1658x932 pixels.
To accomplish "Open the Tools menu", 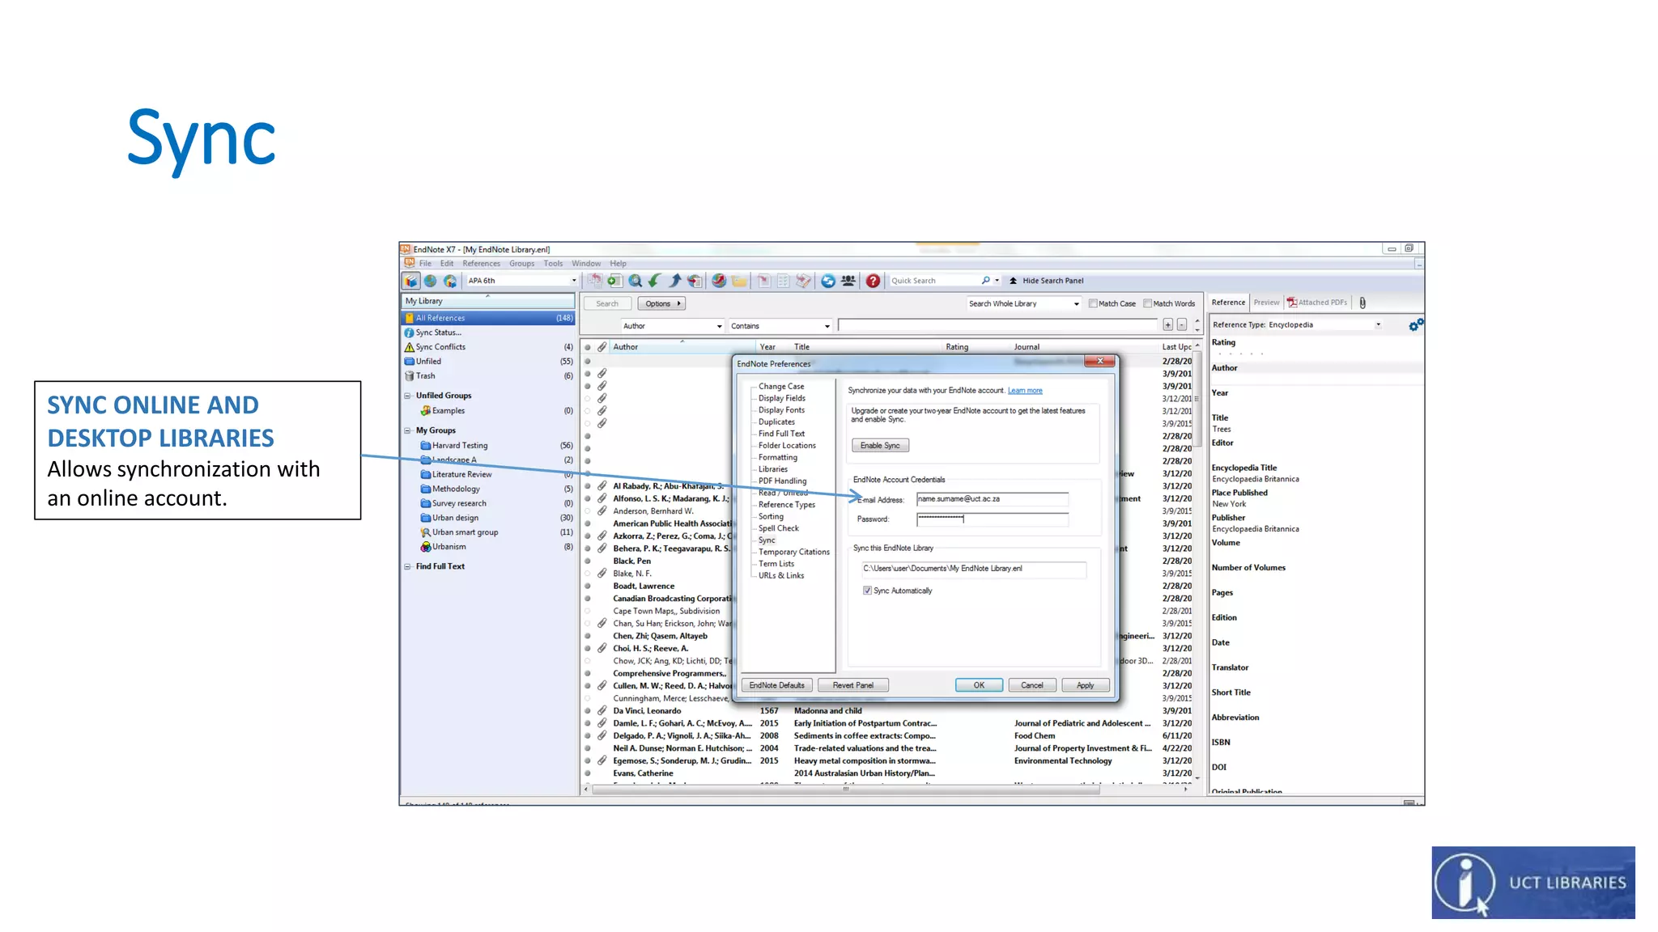I will 553,264.
